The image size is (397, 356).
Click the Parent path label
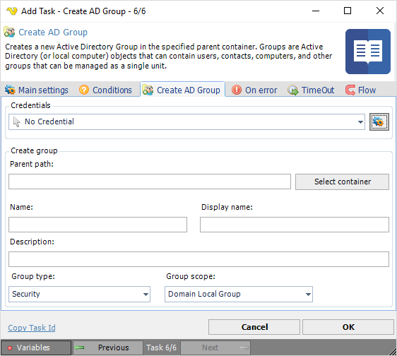click(x=32, y=164)
